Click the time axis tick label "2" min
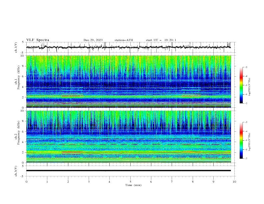The width and height of the screenshot is (264, 204). [x=68, y=182]
